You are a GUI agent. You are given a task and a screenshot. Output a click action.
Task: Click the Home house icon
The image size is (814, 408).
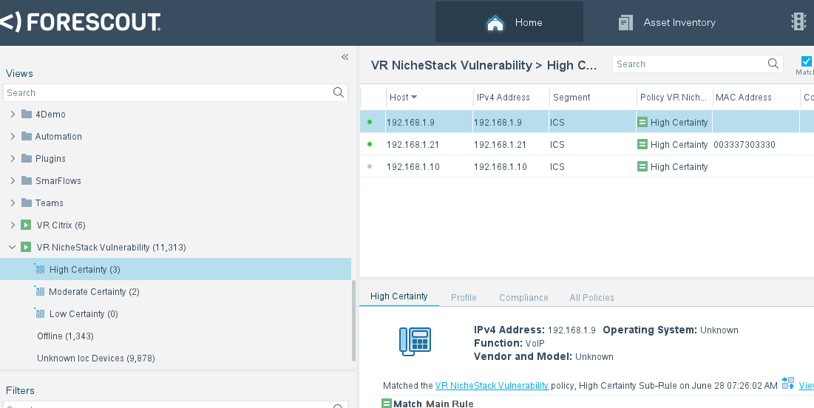[495, 23]
